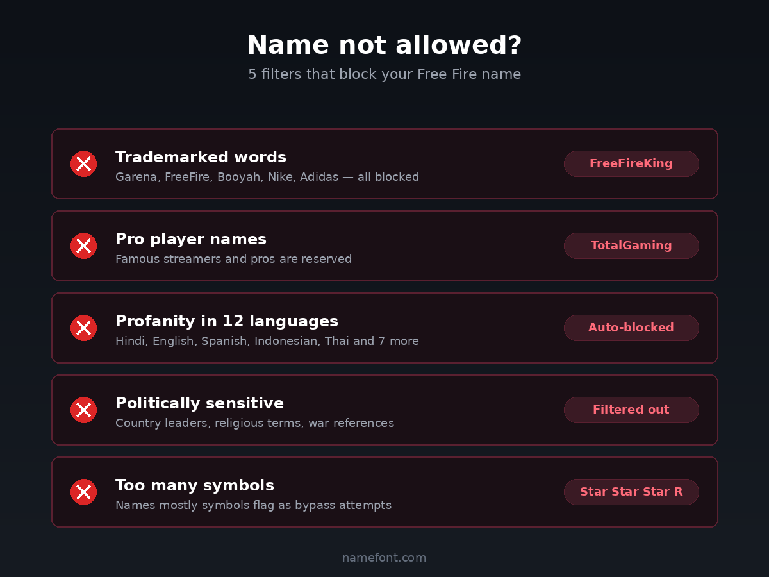Click the red X icon beside Politically sensitive

83,410
